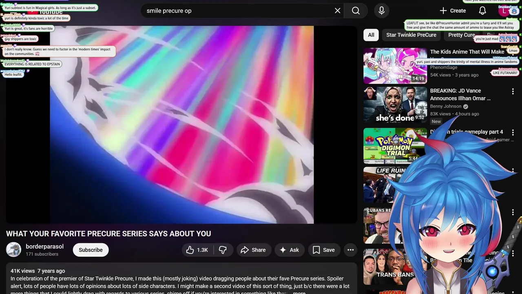Click the New badge on the Benny Johnson video
The width and height of the screenshot is (522, 294).
(x=436, y=121)
